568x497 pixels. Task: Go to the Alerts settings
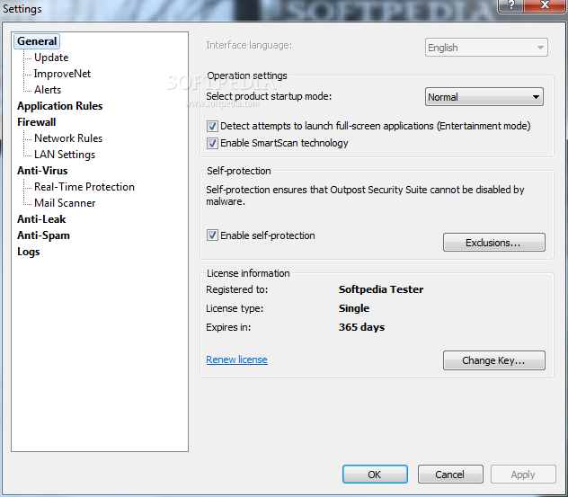pyautogui.click(x=48, y=90)
